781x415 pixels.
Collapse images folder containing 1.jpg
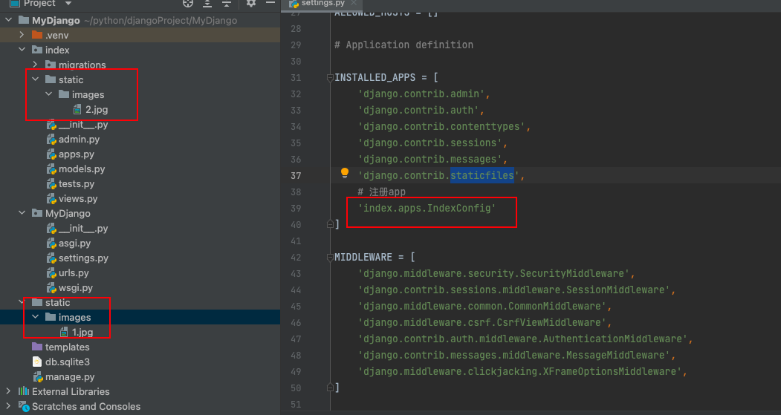pyautogui.click(x=36, y=317)
